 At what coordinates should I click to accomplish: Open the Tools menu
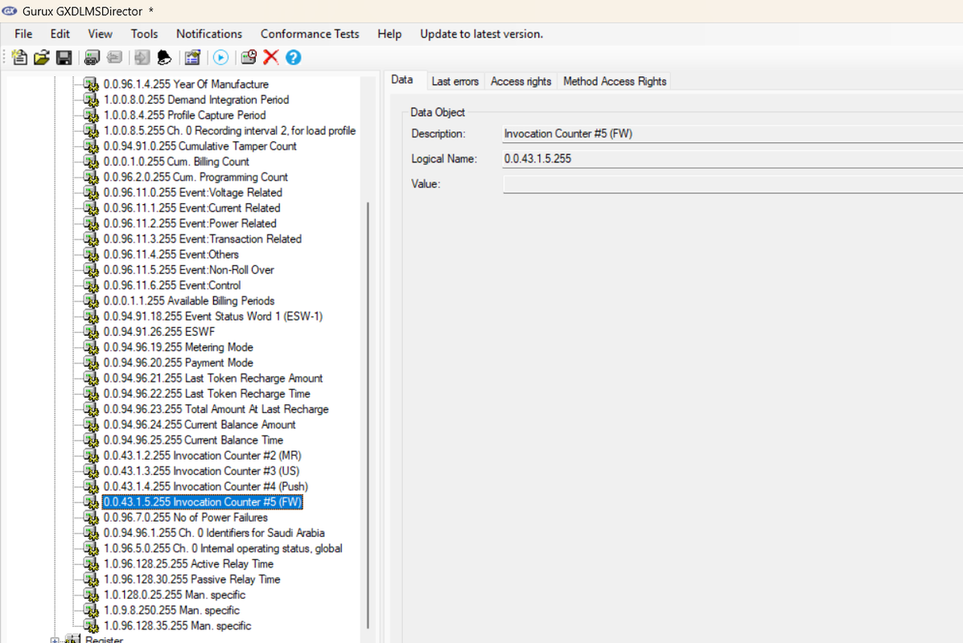(144, 34)
